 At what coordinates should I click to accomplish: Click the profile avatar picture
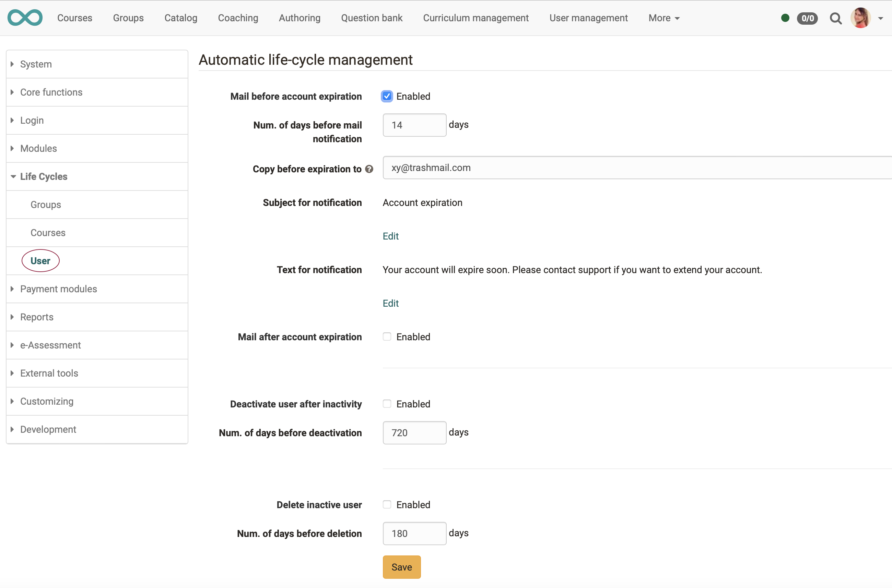[861, 17]
